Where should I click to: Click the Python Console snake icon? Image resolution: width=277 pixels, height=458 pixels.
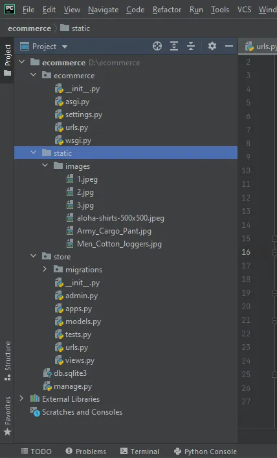pyautogui.click(x=177, y=452)
